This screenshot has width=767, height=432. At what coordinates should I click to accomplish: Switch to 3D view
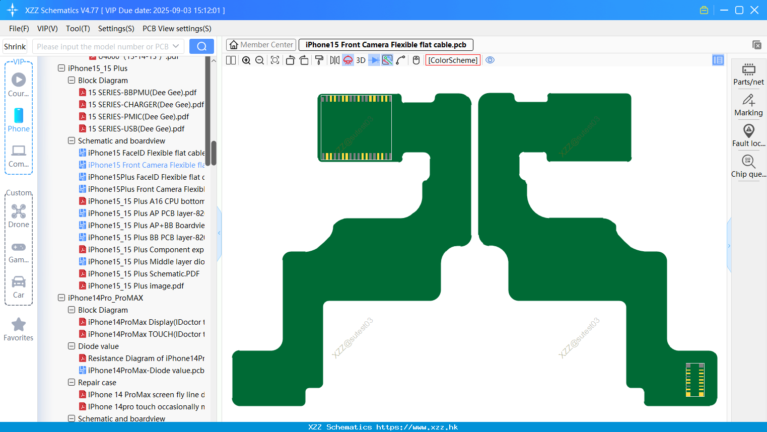[x=361, y=60]
